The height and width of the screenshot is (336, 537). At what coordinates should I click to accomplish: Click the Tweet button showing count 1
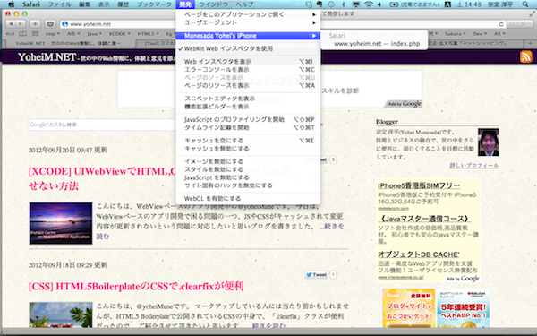(317, 275)
